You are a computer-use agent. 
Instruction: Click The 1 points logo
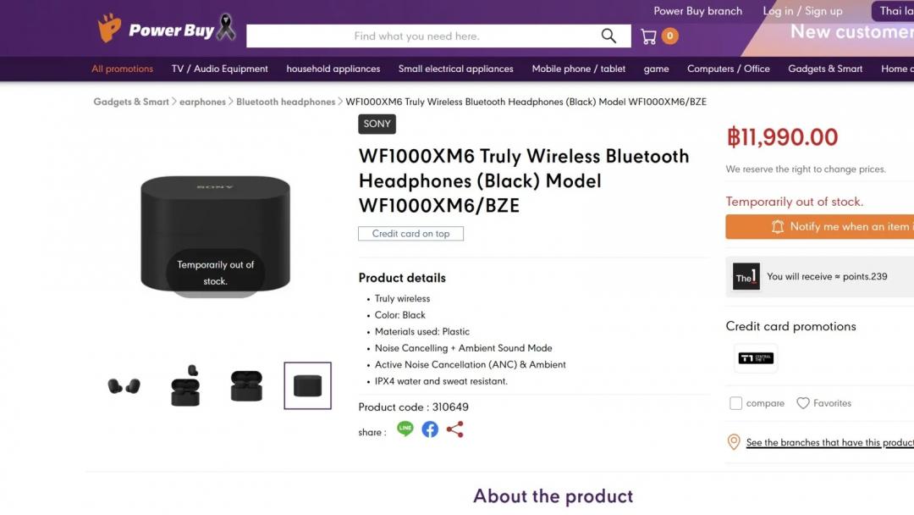pyautogui.click(x=746, y=277)
